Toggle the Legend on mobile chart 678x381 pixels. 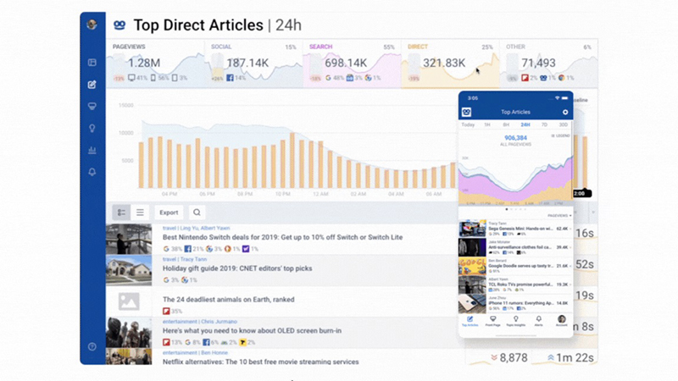tap(560, 135)
